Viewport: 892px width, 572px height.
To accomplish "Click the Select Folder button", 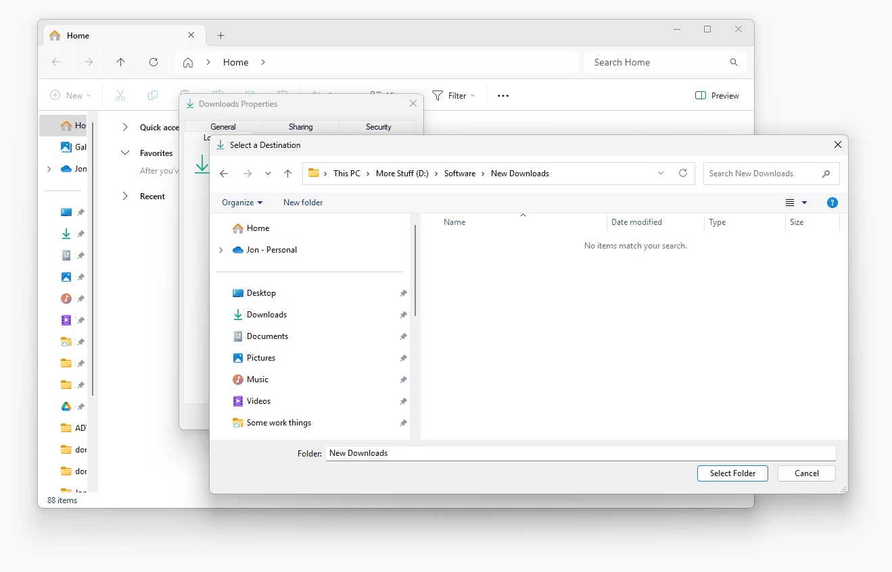I will 732,473.
